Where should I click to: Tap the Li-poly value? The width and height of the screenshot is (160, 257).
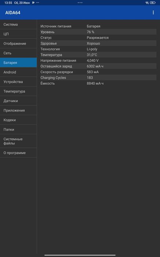[92, 49]
